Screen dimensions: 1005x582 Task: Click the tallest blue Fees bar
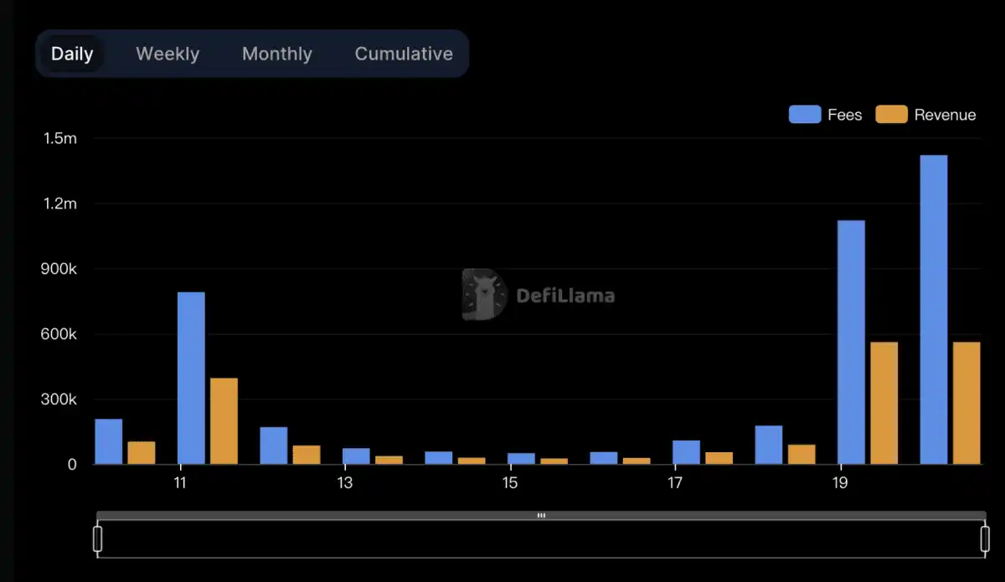point(934,310)
